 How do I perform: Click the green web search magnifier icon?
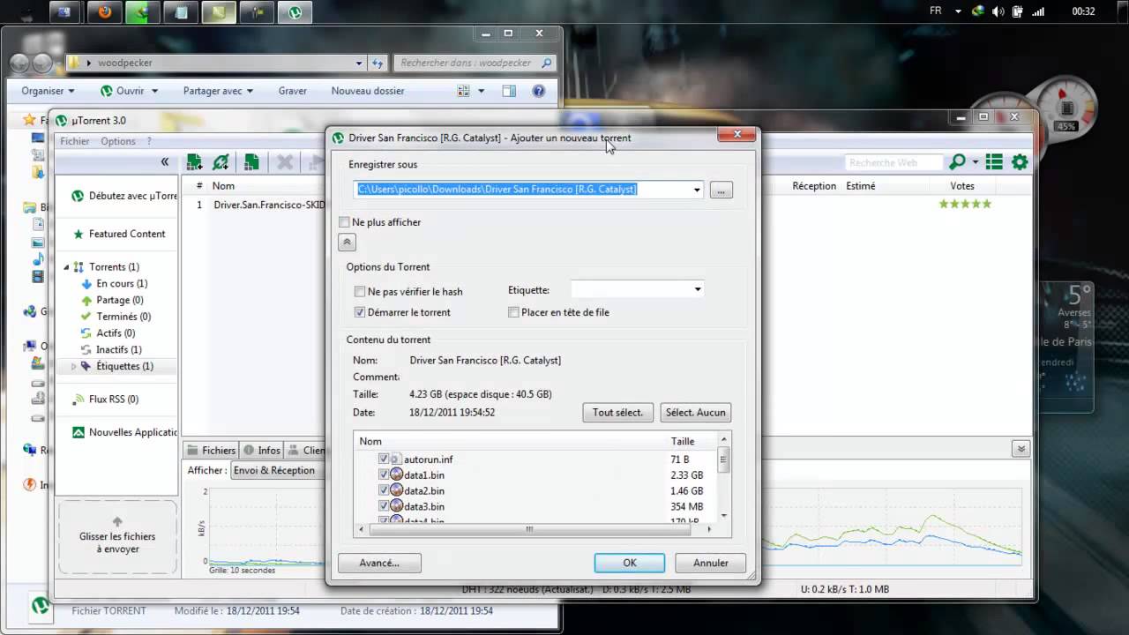pyautogui.click(x=957, y=162)
